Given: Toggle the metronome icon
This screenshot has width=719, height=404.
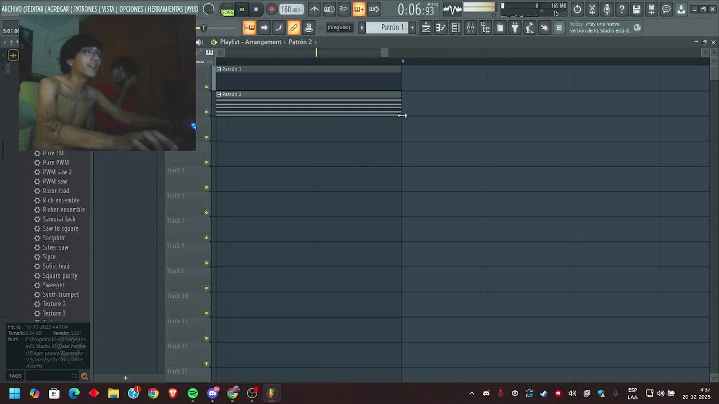Looking at the screenshot, I should coord(315,9).
